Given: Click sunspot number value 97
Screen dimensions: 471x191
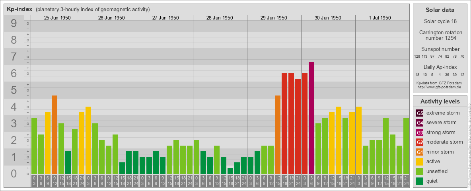Looking at the screenshot, I should point(432,57).
